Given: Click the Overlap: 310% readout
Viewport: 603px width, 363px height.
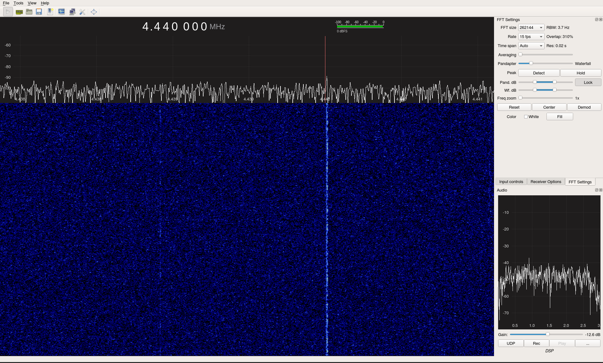Looking at the screenshot, I should pos(560,37).
